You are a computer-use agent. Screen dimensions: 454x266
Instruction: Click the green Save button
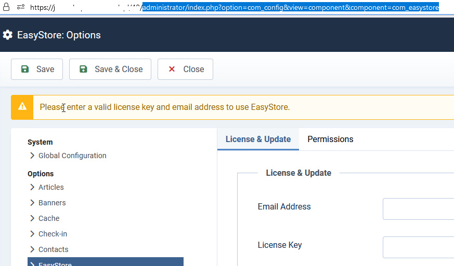[x=37, y=69]
